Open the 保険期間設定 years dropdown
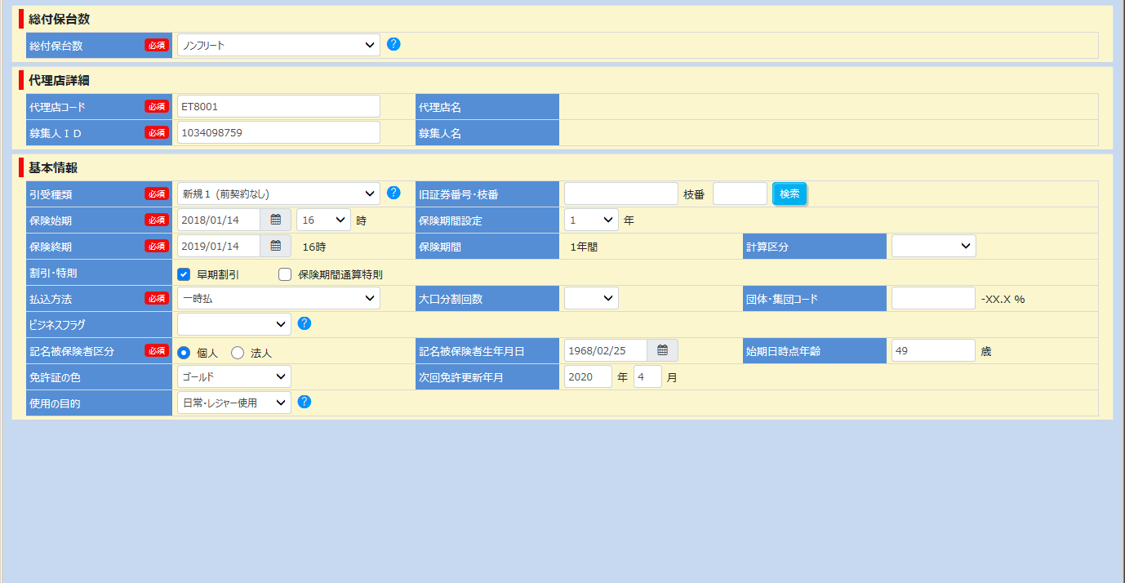 tap(591, 220)
